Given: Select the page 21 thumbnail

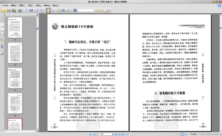Looking at the screenshot, I should 15,27.
